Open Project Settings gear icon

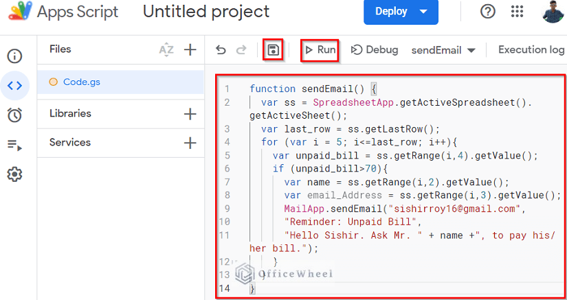click(x=15, y=175)
